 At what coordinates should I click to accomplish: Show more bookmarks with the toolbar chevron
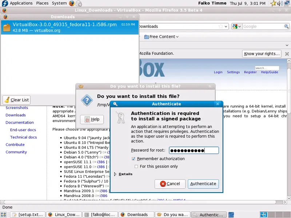[287, 45]
